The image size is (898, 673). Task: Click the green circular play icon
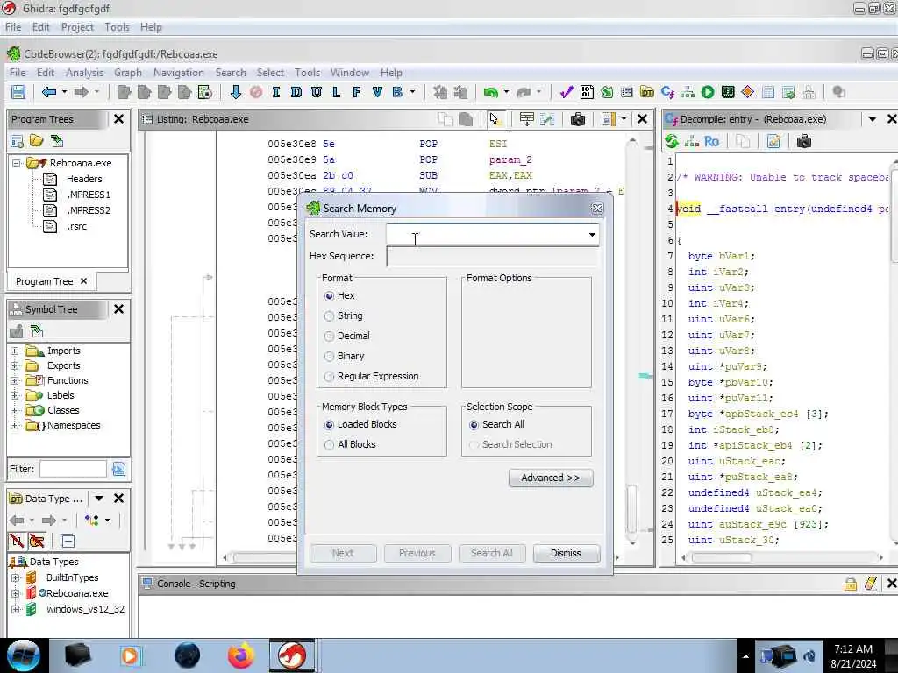(708, 91)
